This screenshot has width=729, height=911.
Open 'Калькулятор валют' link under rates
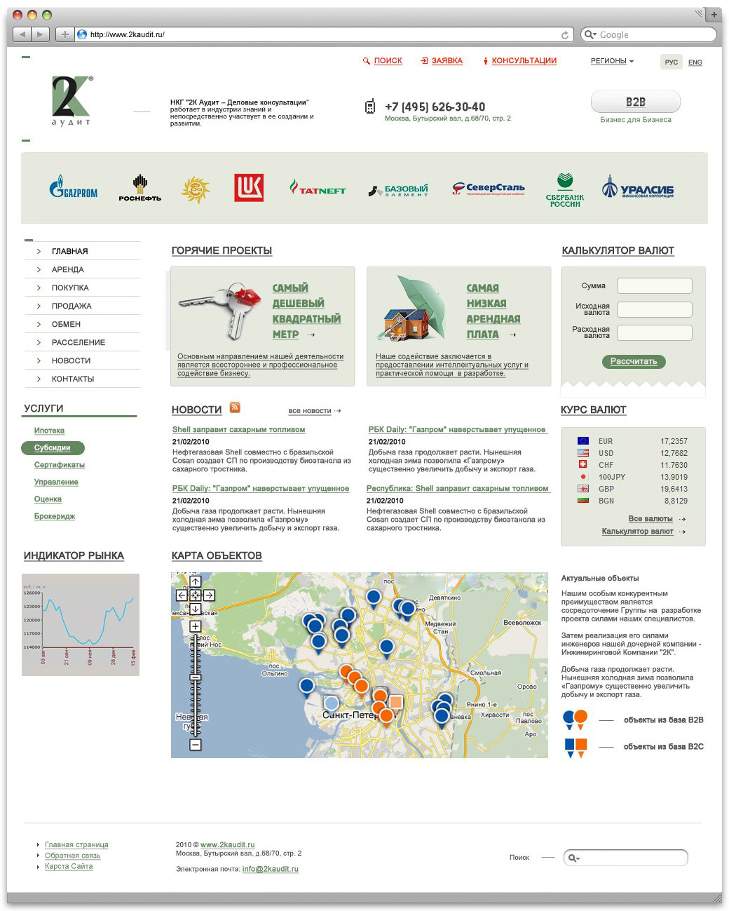637,532
